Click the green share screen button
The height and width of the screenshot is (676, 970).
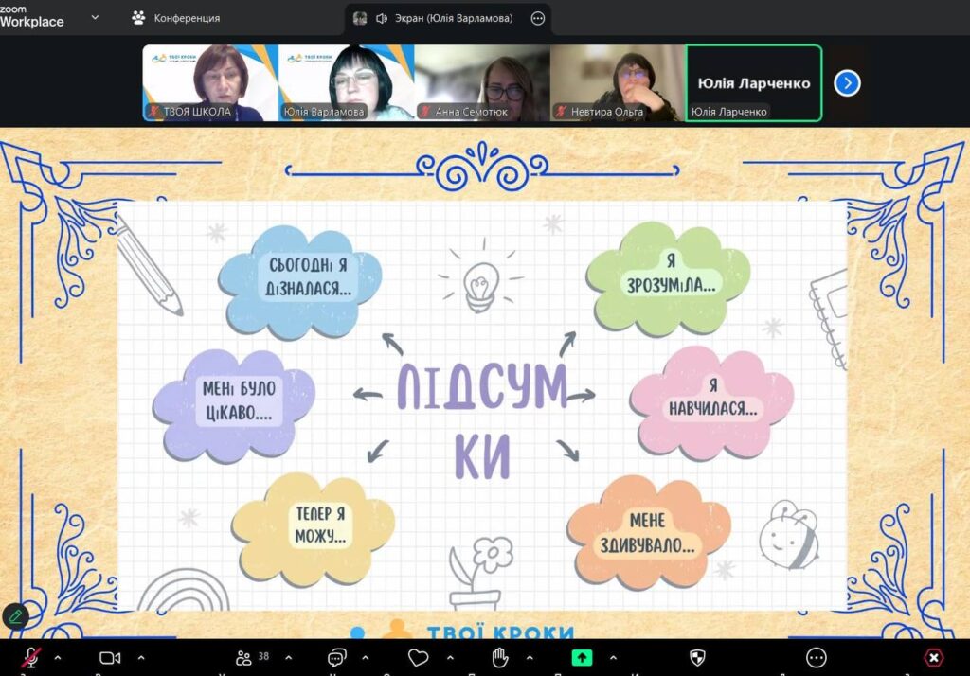click(x=582, y=657)
